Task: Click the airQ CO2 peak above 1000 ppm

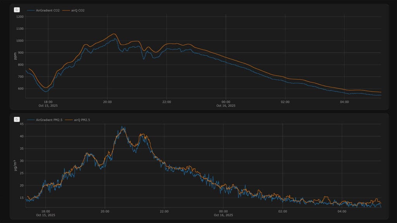Action: pyautogui.click(x=114, y=34)
